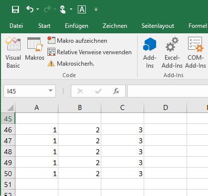Viewport: 208px width, 196px height.
Task: Switch to the Formeln ribbon tab
Action: tap(198, 26)
